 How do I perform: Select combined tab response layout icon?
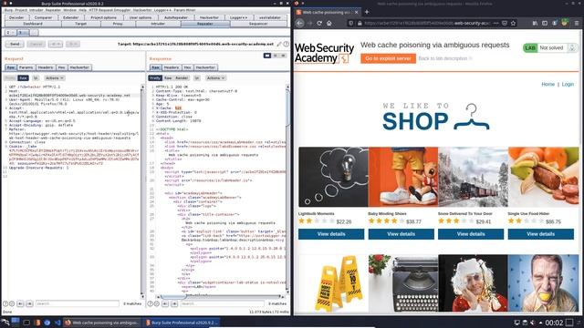pyautogui.click(x=283, y=56)
